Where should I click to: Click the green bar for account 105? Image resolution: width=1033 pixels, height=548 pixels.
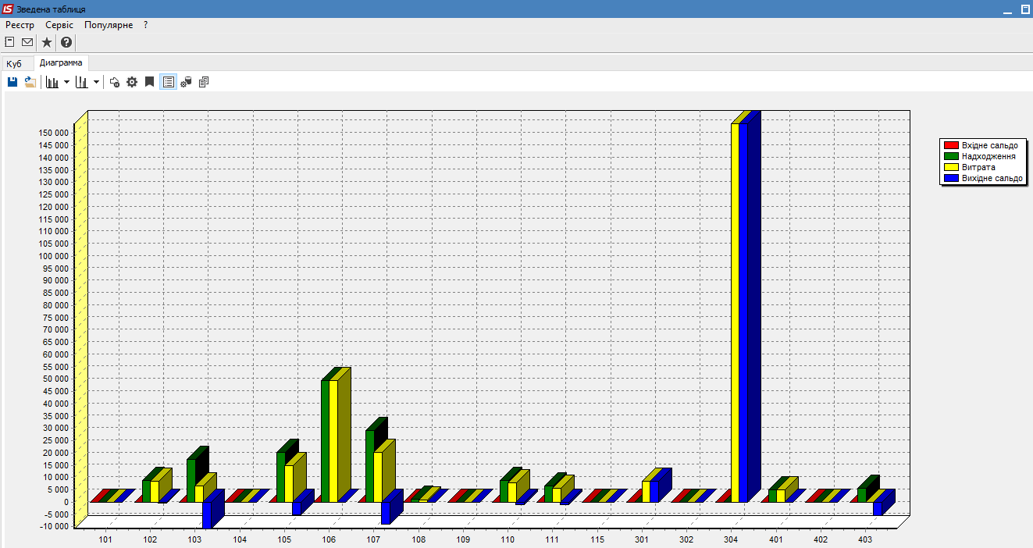pos(280,477)
